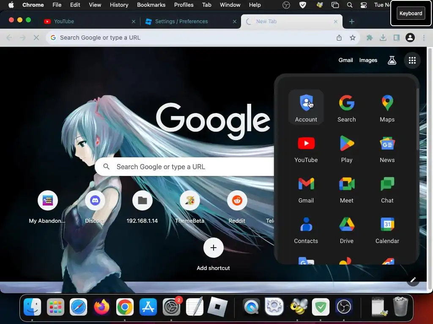Open Play in Google apps panel
The width and height of the screenshot is (433, 324).
pos(347,148)
